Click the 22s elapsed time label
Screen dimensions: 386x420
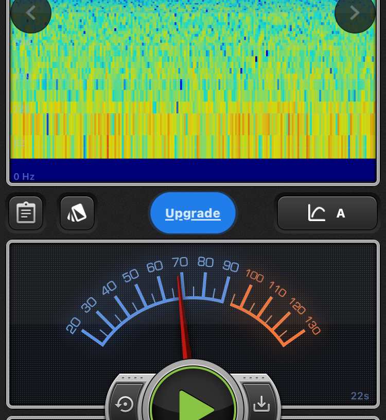tap(360, 396)
